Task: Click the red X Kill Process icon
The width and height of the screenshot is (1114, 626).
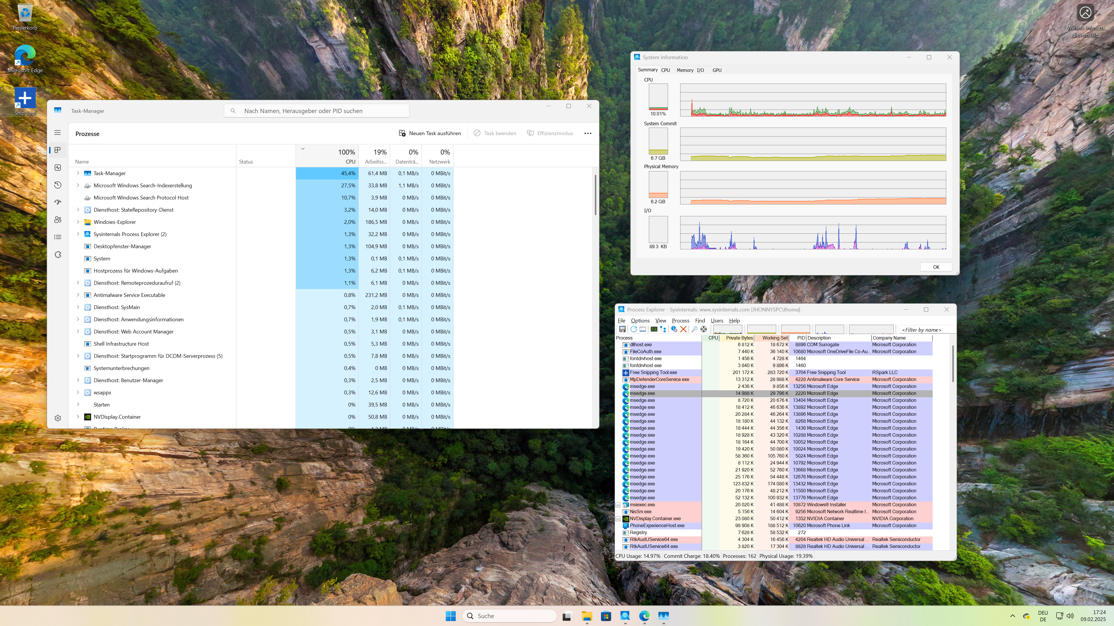Action: [x=683, y=329]
